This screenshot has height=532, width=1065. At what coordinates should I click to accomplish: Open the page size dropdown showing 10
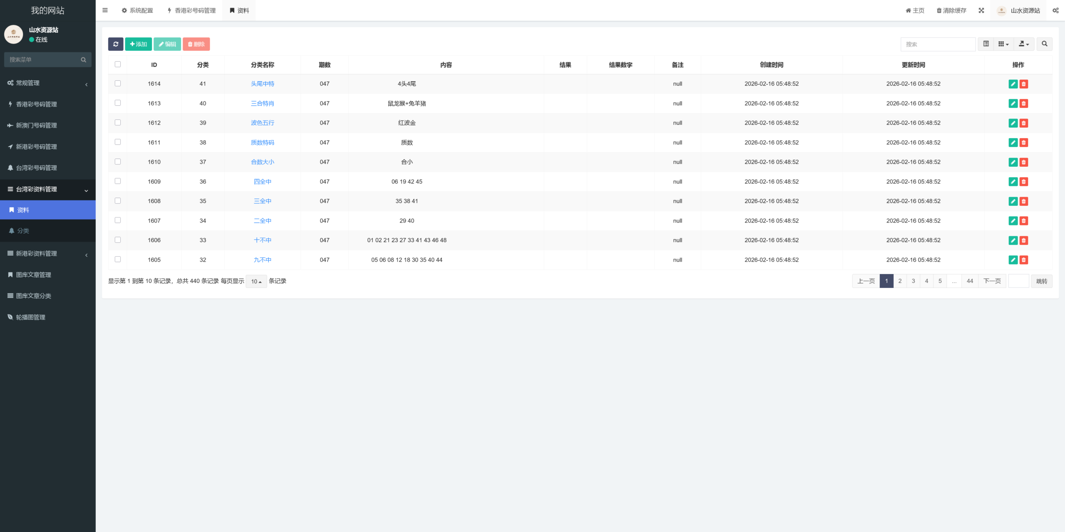(x=255, y=281)
